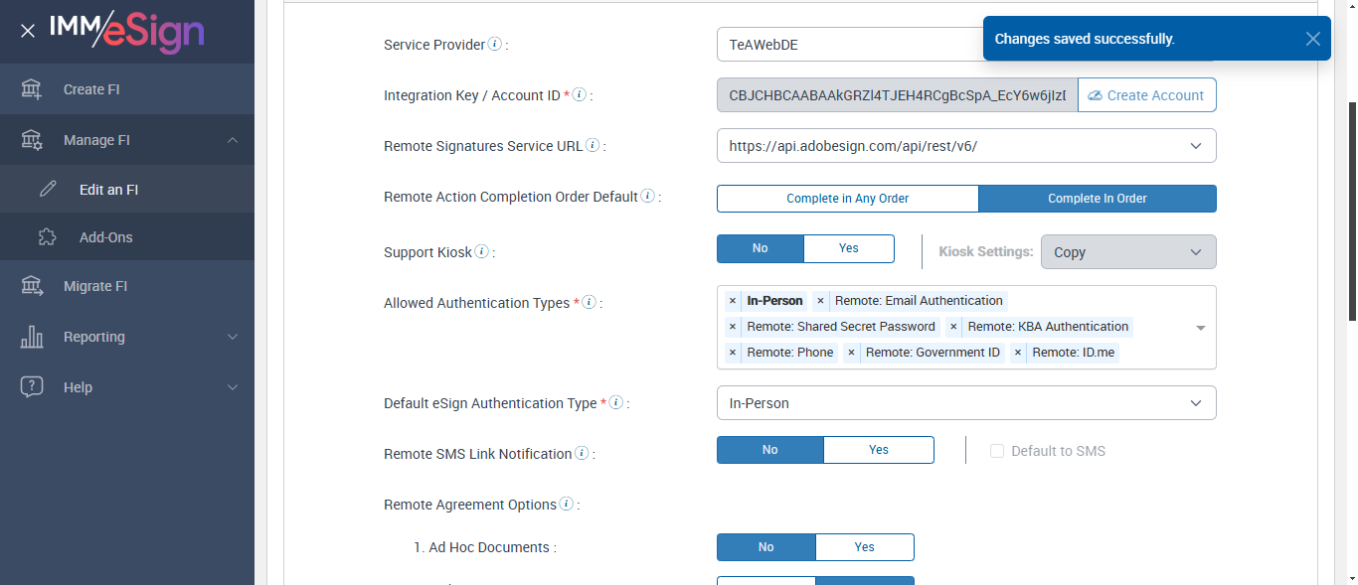This screenshot has width=1358, height=585.
Task: Click the Reporting bar chart icon
Action: click(x=32, y=337)
